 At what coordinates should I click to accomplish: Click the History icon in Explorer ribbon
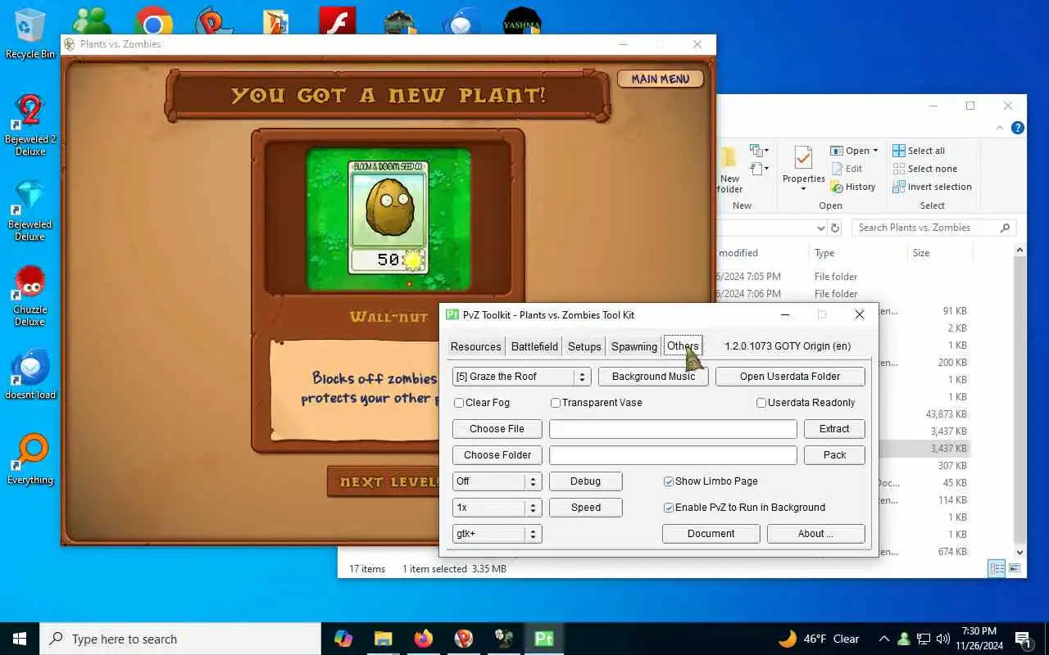point(852,187)
